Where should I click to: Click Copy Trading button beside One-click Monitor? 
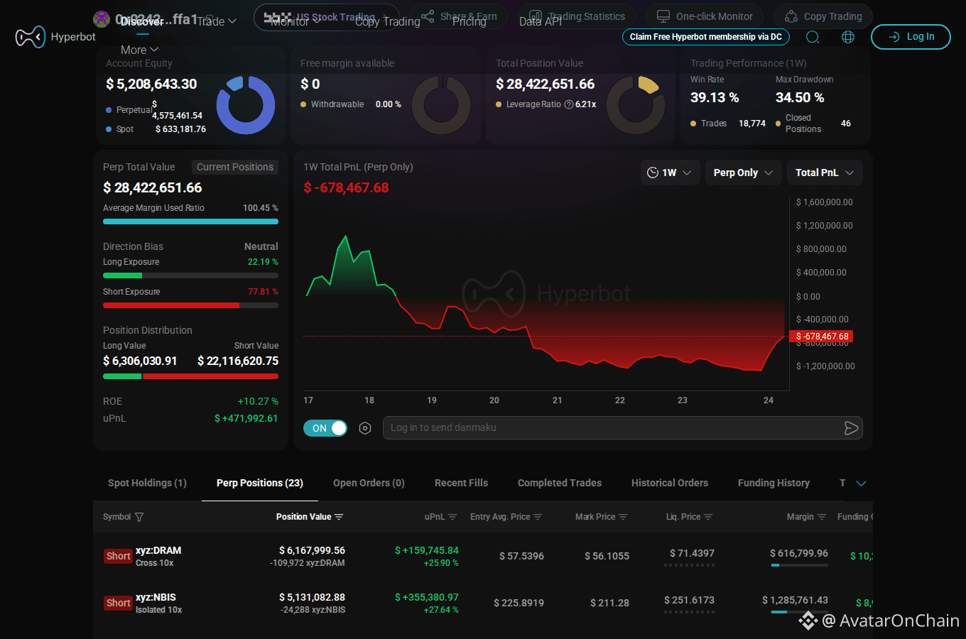(823, 16)
